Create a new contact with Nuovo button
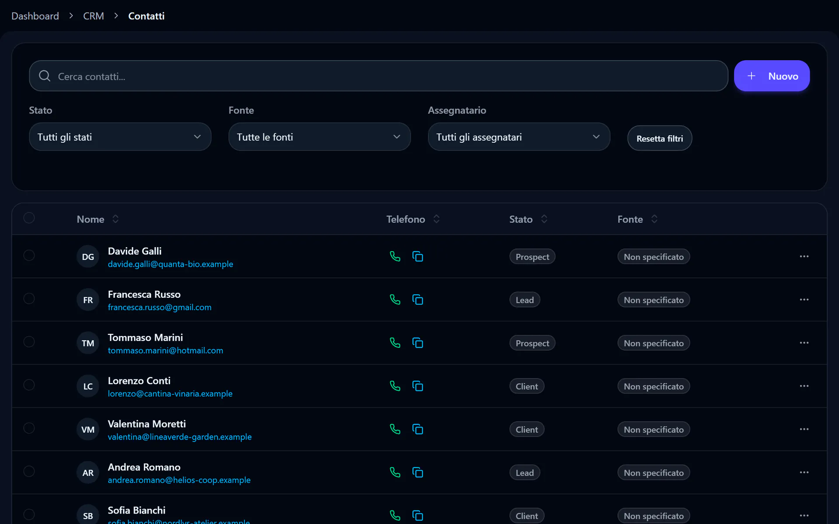The width and height of the screenshot is (839, 524). [x=772, y=76]
